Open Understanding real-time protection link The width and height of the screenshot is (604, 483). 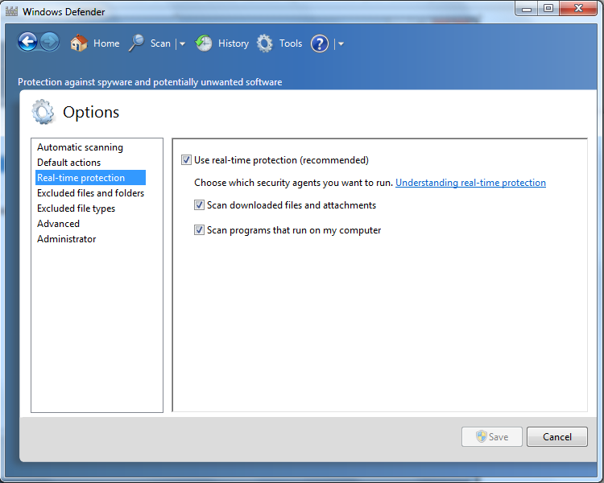tap(470, 183)
